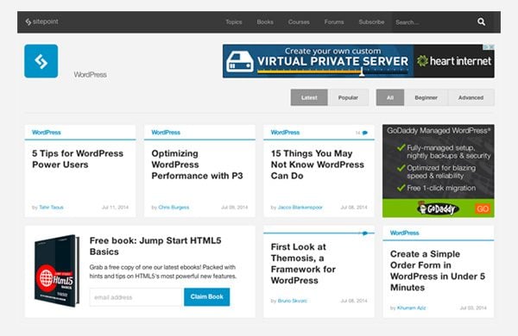Click the email address input field

click(x=136, y=297)
